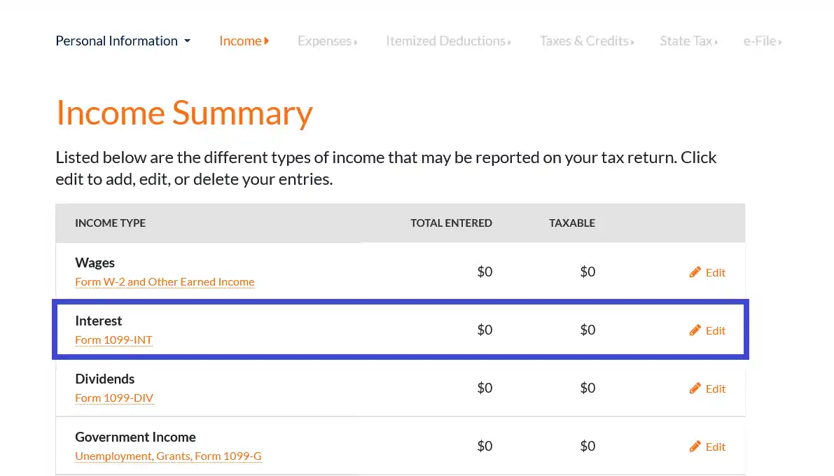
Task: Select the Expenses menu item
Action: point(325,41)
